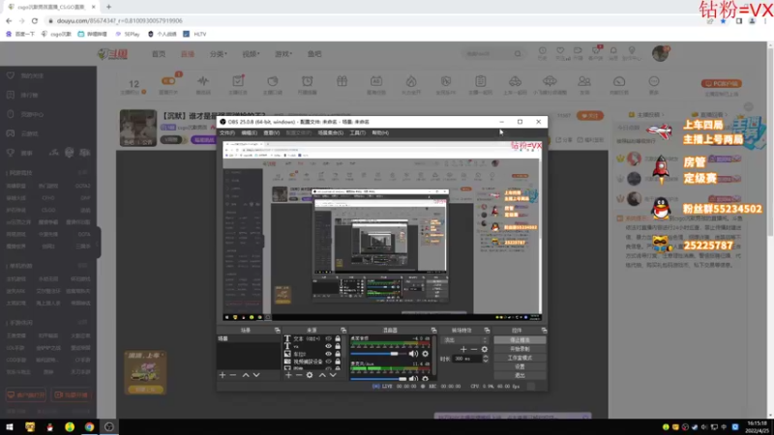Viewport: 774px width, 435px height.
Task: Click the Exit button in OBS controls
Action: (x=520, y=375)
